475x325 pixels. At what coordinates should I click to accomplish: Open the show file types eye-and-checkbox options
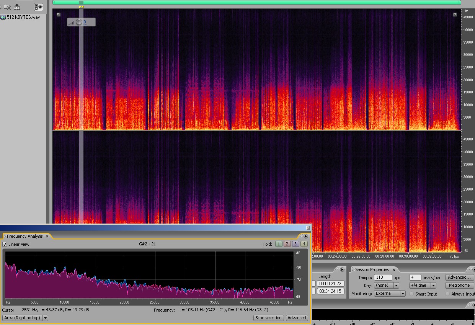39,7
